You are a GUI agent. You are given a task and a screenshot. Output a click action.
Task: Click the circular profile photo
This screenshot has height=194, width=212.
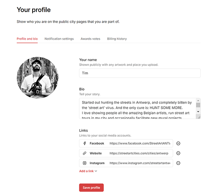38,78
